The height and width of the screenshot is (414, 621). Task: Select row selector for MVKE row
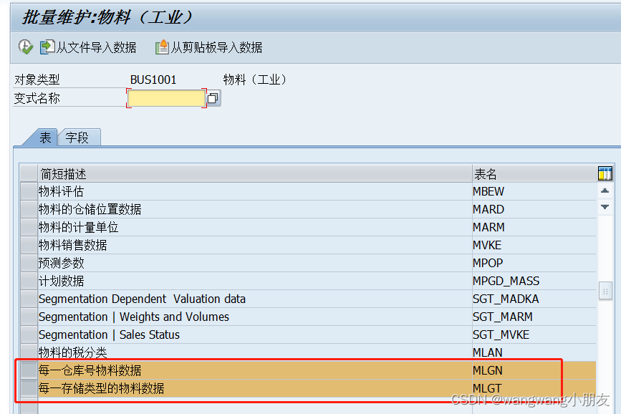coord(29,245)
